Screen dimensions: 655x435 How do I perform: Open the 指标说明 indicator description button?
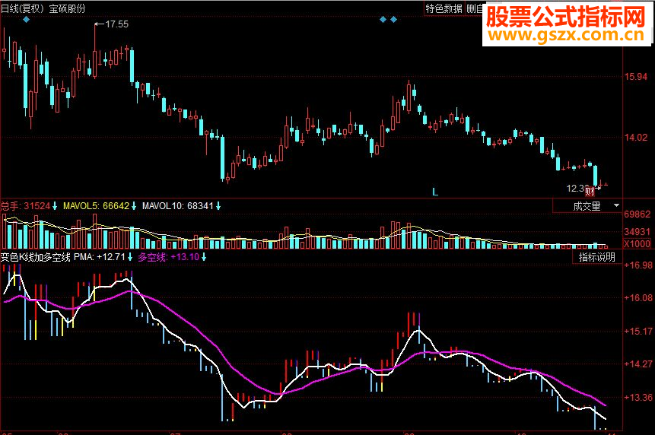tap(596, 257)
